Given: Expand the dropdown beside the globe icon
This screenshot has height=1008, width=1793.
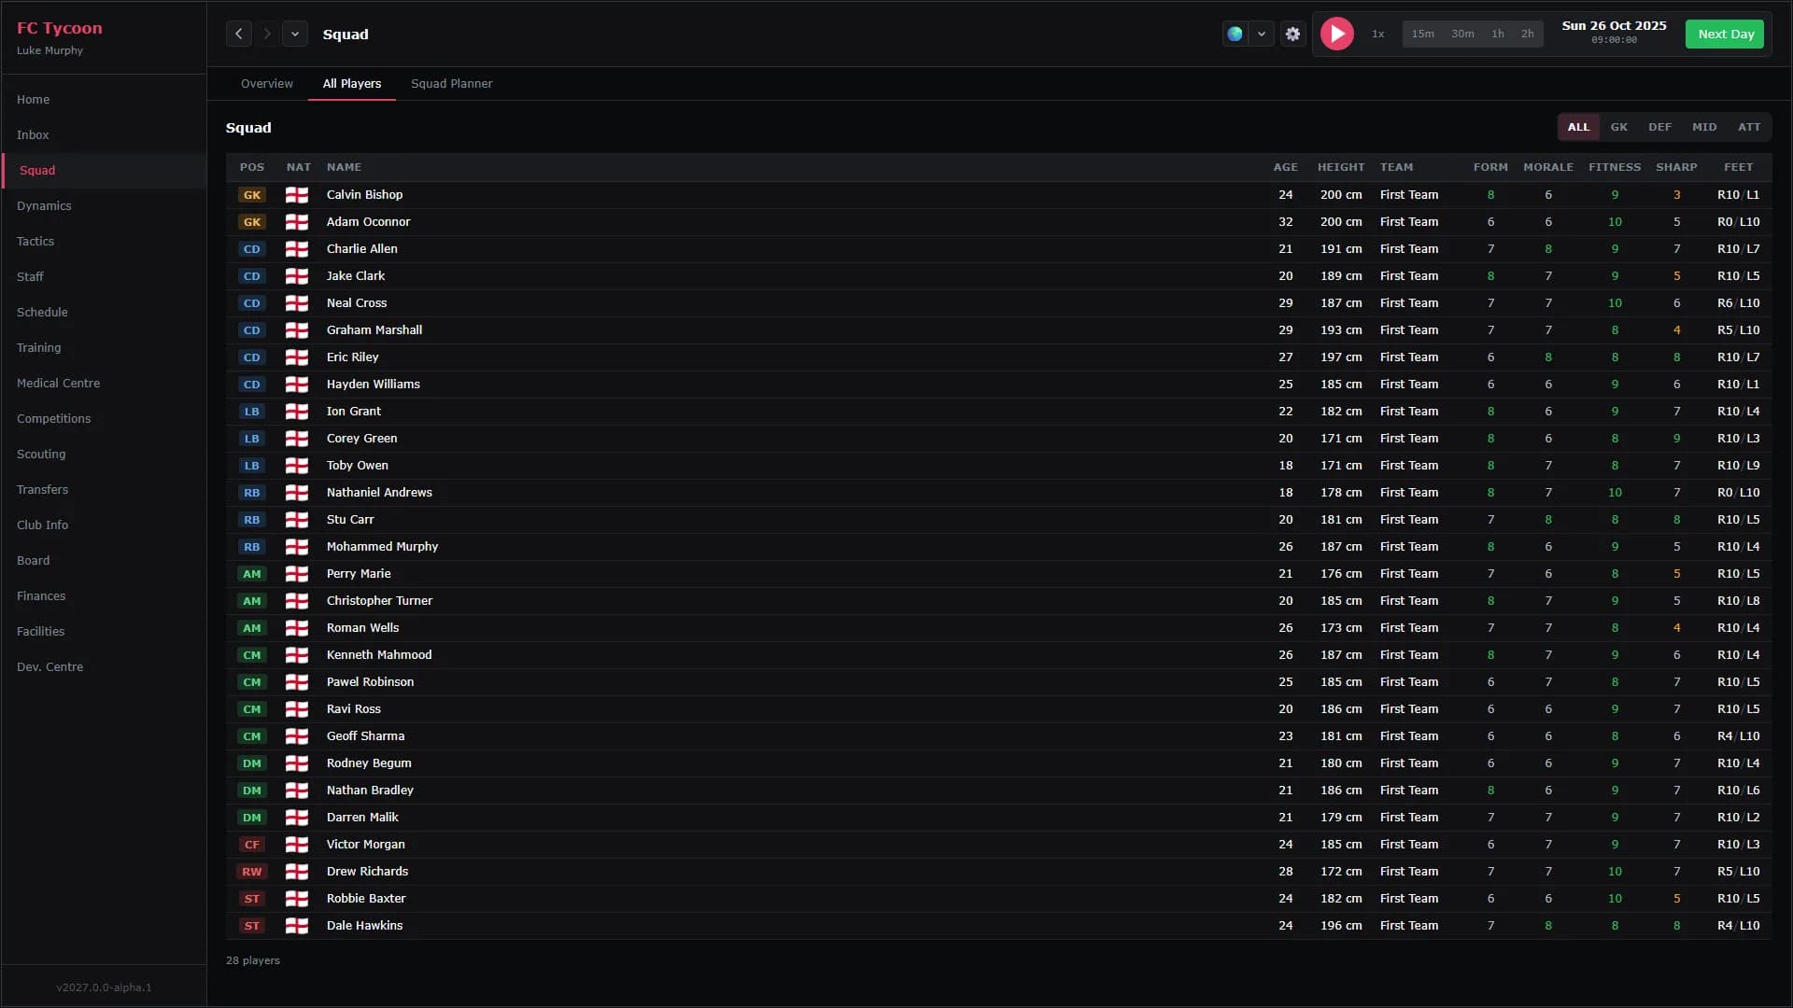Looking at the screenshot, I should click(x=1262, y=34).
